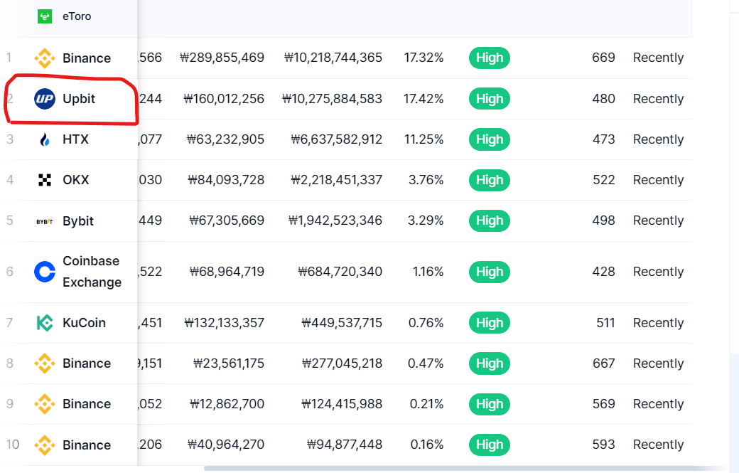
Task: Select the ₩160,012,256 value
Action: pos(224,99)
